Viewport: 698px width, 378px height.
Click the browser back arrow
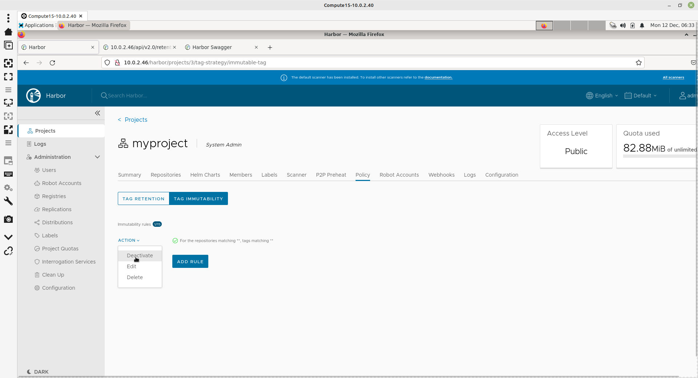click(26, 63)
